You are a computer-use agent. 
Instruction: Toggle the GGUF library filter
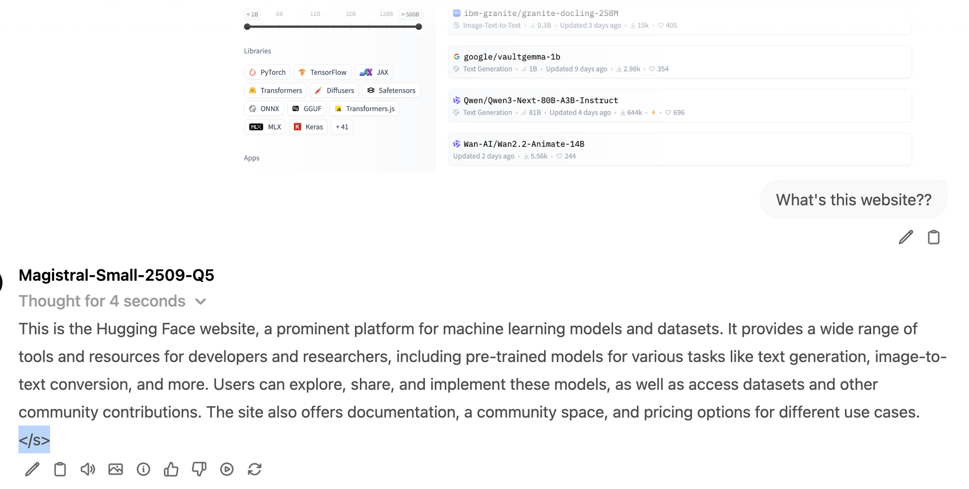(307, 109)
